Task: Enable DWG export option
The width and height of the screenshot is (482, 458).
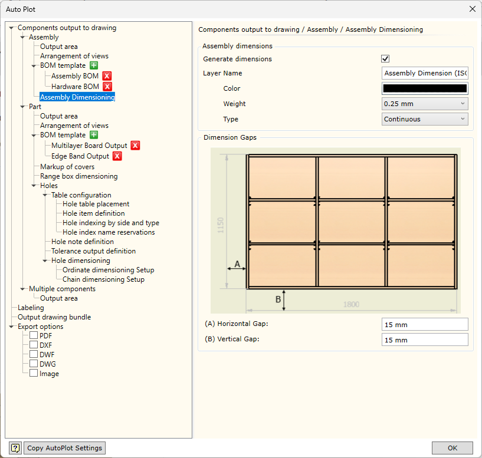Action: coord(34,364)
